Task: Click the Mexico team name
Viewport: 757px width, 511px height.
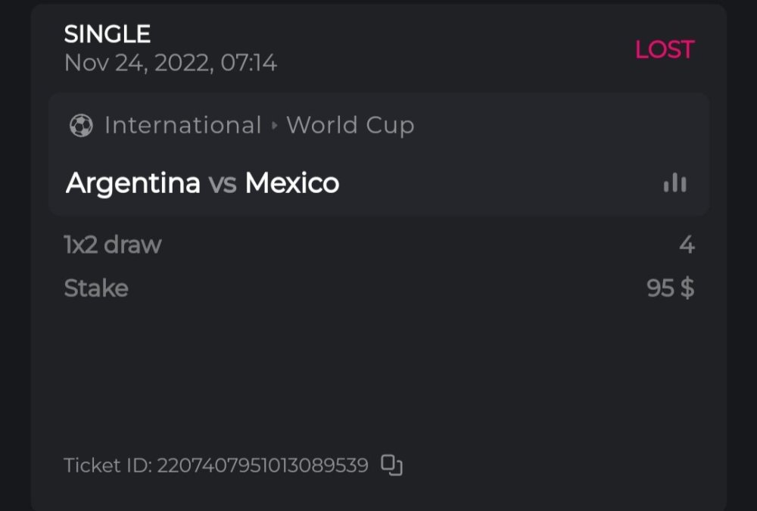Action: click(292, 183)
